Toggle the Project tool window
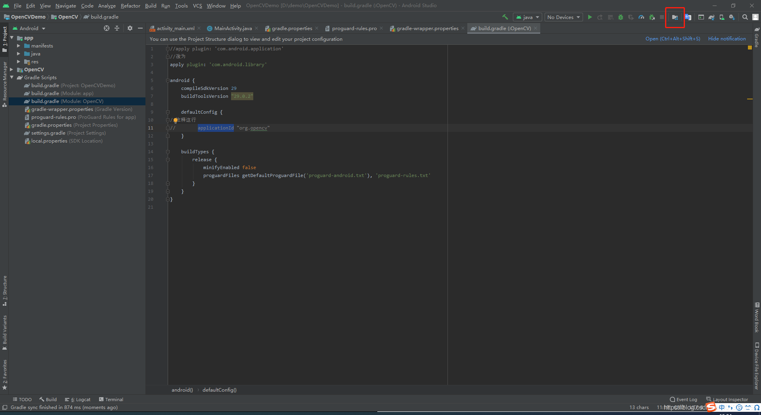Screen dimensions: 761x415 [5, 39]
